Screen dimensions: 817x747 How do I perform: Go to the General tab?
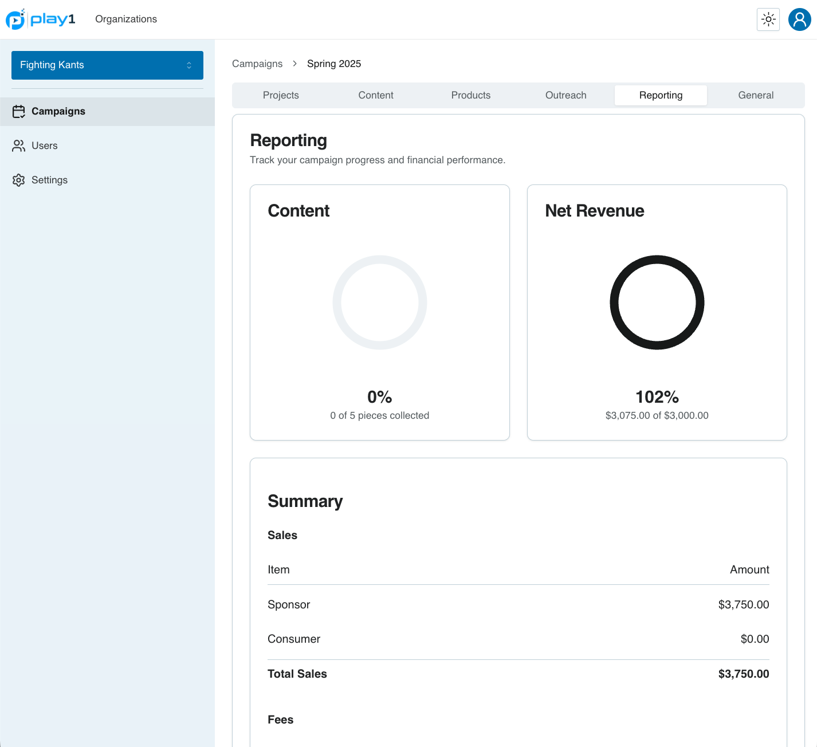coord(756,95)
